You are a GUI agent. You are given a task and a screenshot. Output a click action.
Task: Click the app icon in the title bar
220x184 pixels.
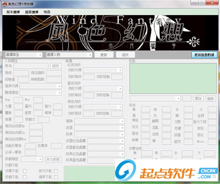coord(4,4)
